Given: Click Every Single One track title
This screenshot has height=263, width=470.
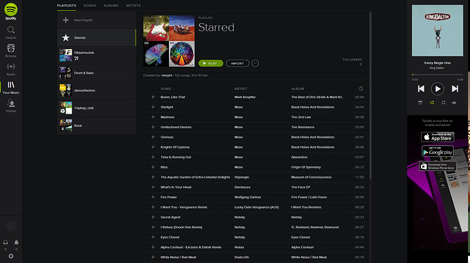Looking at the screenshot, I should [x=437, y=63].
